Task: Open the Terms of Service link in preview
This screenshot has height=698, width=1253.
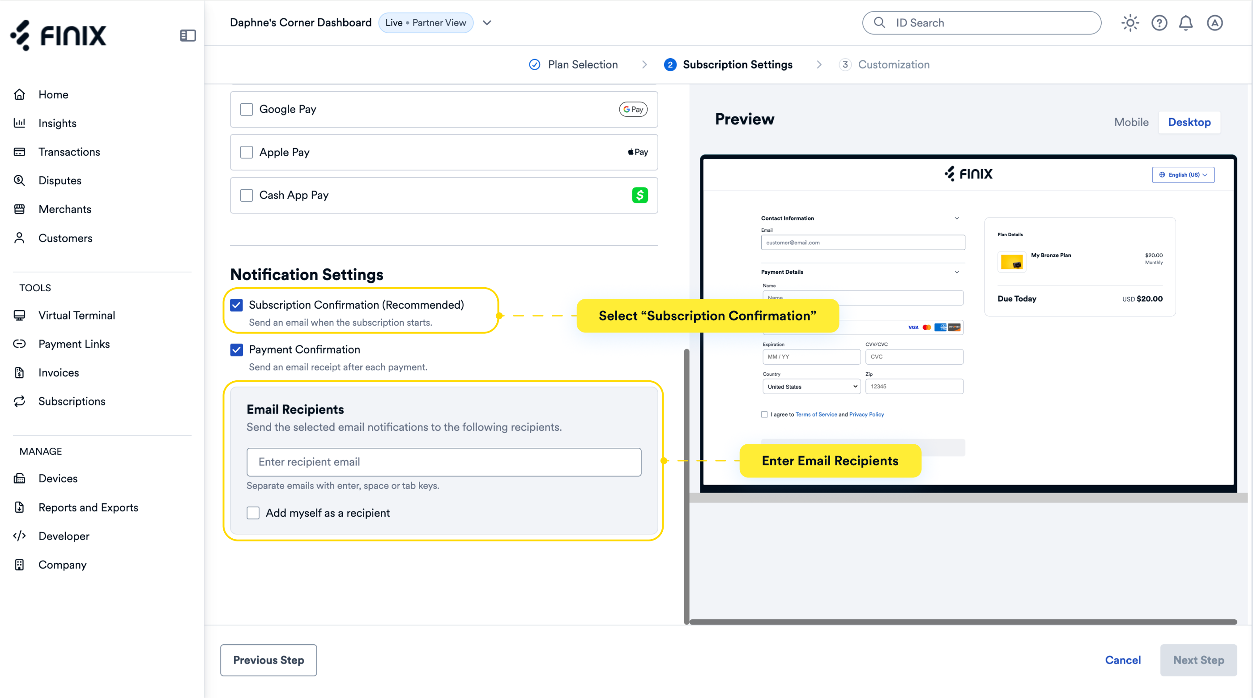Action: 816,414
